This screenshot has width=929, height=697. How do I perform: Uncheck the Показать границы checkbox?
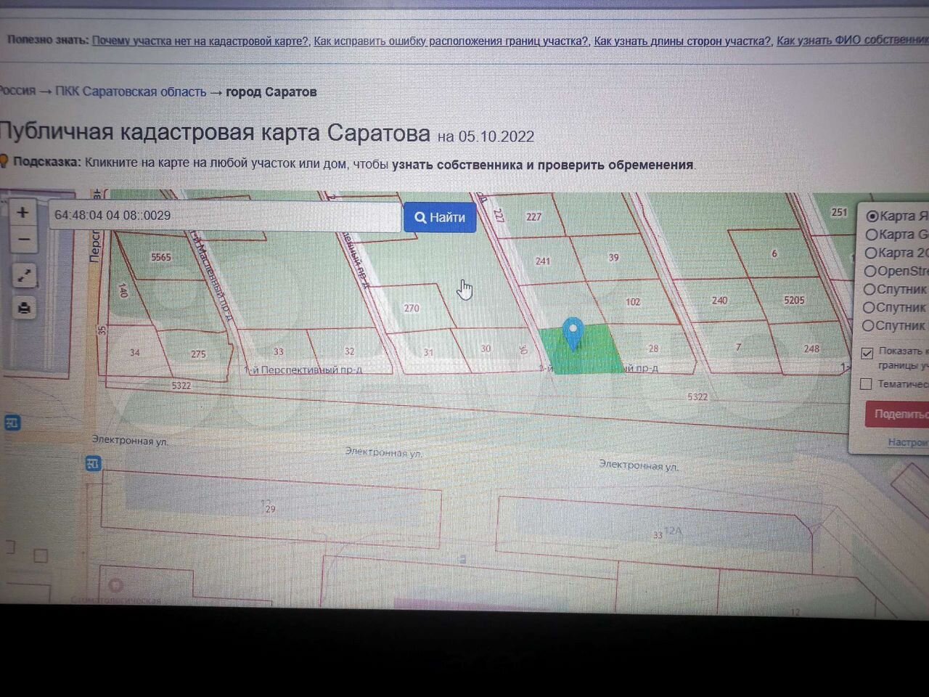coord(867,353)
